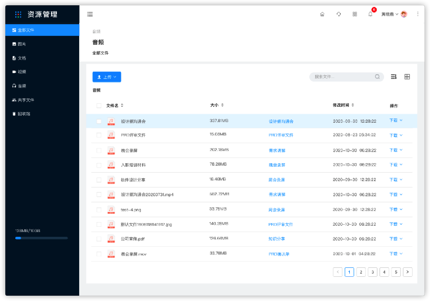The width and height of the screenshot is (430, 301).
Task: Check the box for 设计组沟通会20200731.mp4 row
Action: point(99,195)
